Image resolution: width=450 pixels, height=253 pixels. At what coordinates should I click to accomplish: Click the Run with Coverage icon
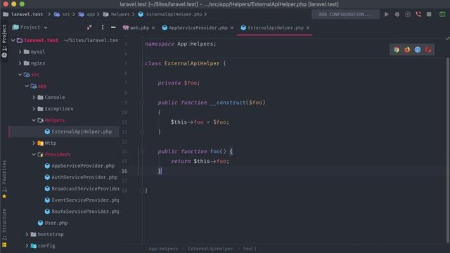[x=408, y=14]
